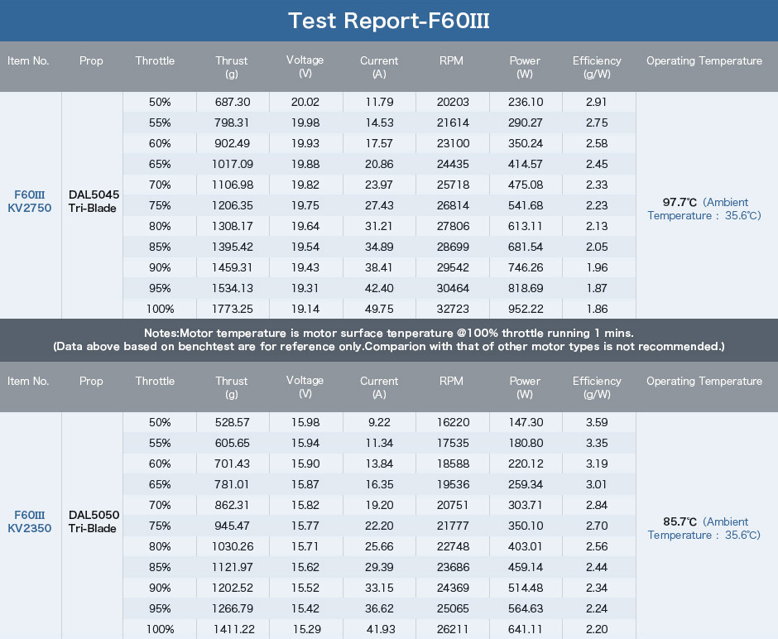The width and height of the screenshot is (778, 639).
Task: Select efficiency value 1.96
Action: (597, 267)
